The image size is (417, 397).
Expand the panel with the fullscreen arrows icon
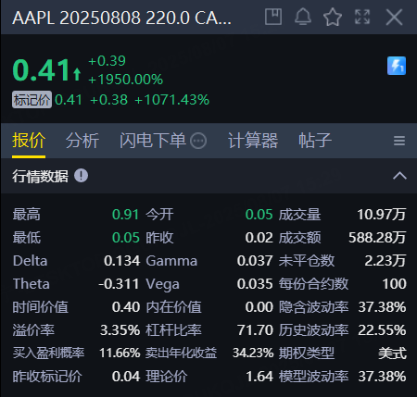[x=362, y=17]
